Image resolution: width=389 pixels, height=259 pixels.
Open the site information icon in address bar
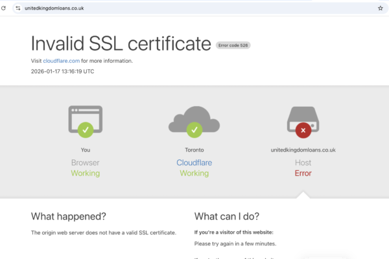tap(19, 8)
